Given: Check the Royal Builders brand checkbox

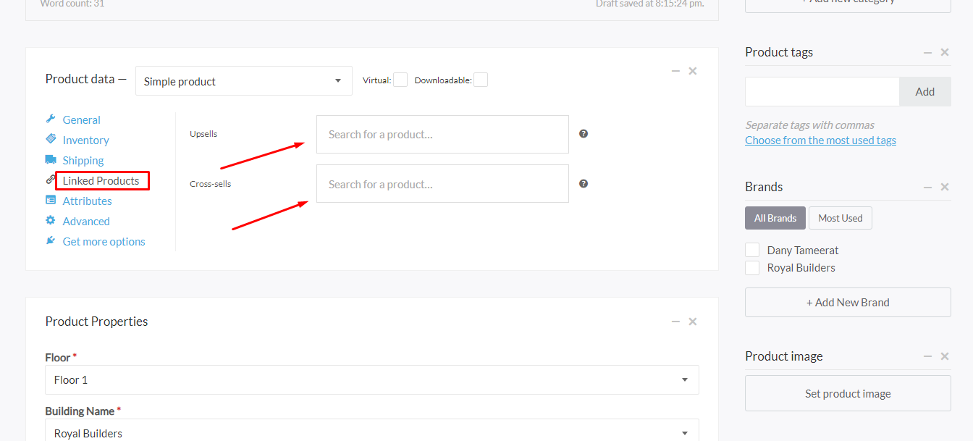Looking at the screenshot, I should [753, 268].
